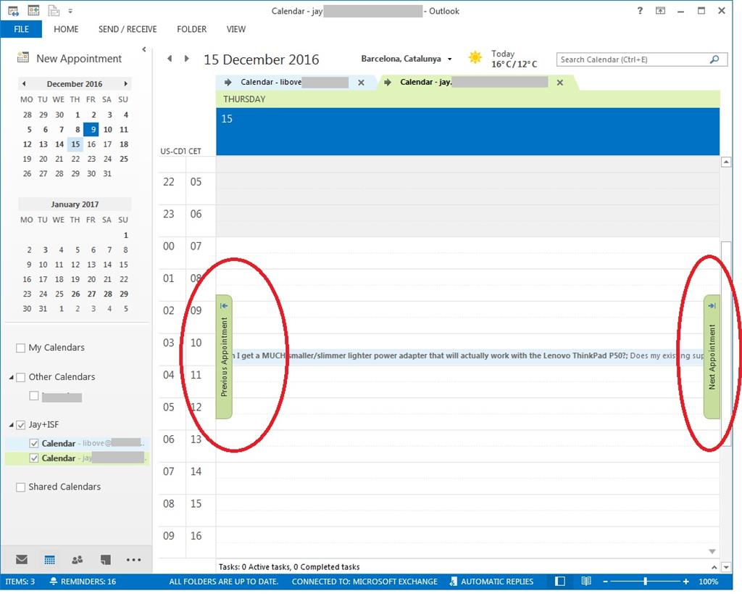Open Calendar from the navigation bar
The image size is (742, 599).
[x=49, y=560]
